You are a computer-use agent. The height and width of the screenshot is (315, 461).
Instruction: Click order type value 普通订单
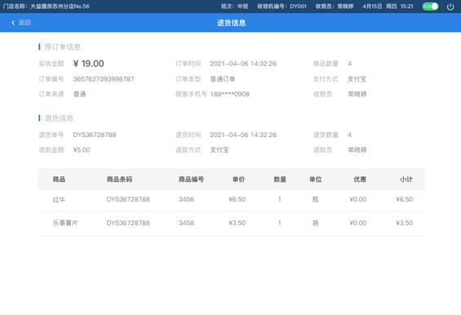(223, 79)
